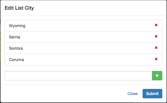The height and width of the screenshot is (103, 167).
Task: Delete Sarnia with the red X icon
Action: coord(156,36)
